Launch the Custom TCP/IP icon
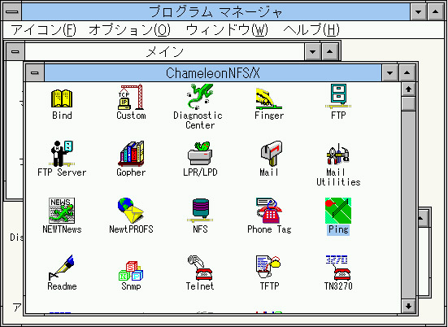The height and width of the screenshot is (327, 448). coord(131,97)
